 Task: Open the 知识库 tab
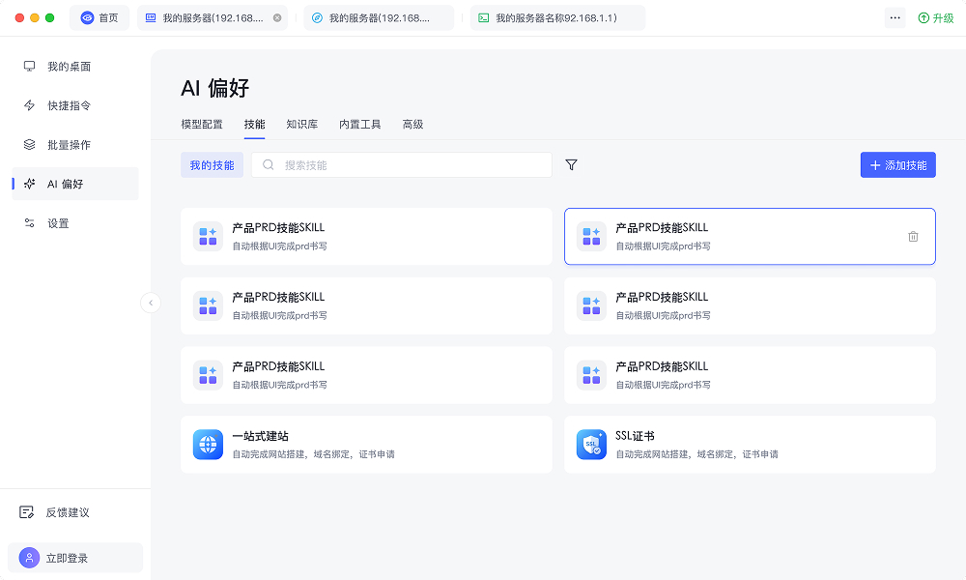point(301,125)
